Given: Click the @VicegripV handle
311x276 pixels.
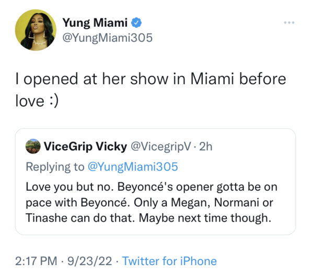Looking at the screenshot, I should [x=160, y=147].
